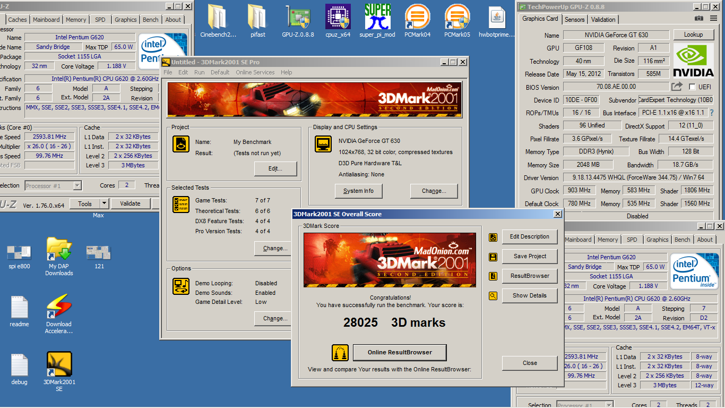The width and height of the screenshot is (725, 408).
Task: Open the Run menu in 3DMark2001
Action: [199, 72]
